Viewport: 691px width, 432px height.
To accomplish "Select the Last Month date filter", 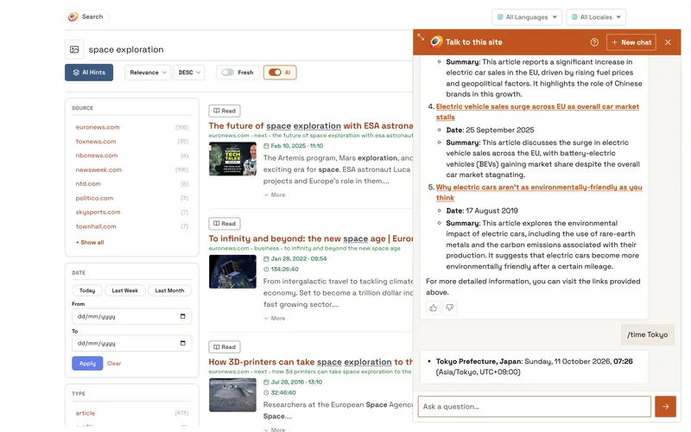I will pyautogui.click(x=169, y=290).
